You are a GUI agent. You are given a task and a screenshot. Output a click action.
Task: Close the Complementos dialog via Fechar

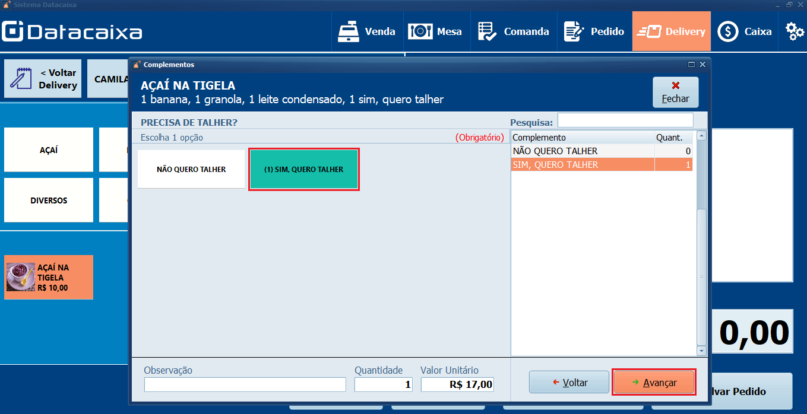point(675,91)
